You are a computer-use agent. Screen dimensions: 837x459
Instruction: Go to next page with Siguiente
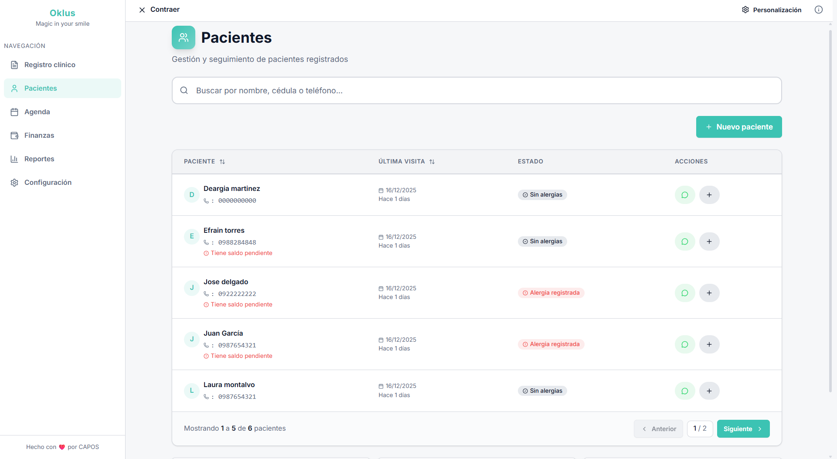[x=743, y=429]
